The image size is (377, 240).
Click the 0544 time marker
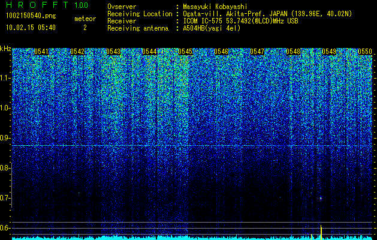pyautogui.click(x=149, y=52)
